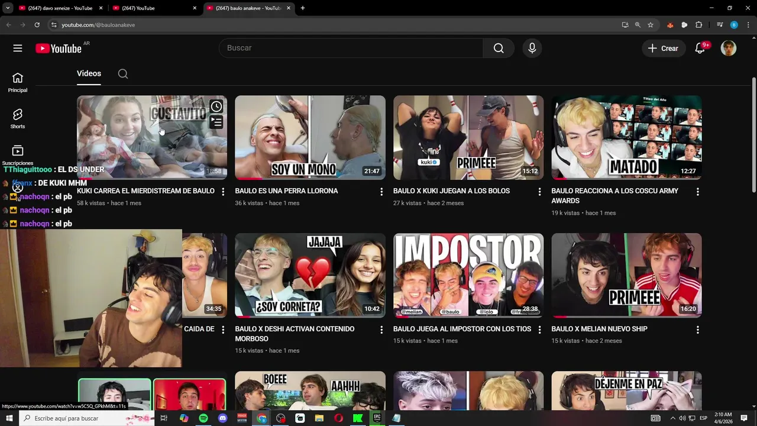Open options for IMPOSTOR CON LOS TIOS video
The image size is (757, 426).
click(x=539, y=330)
